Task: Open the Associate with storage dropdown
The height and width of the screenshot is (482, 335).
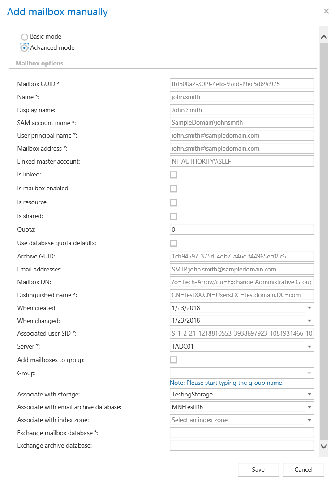Action: [x=309, y=395]
